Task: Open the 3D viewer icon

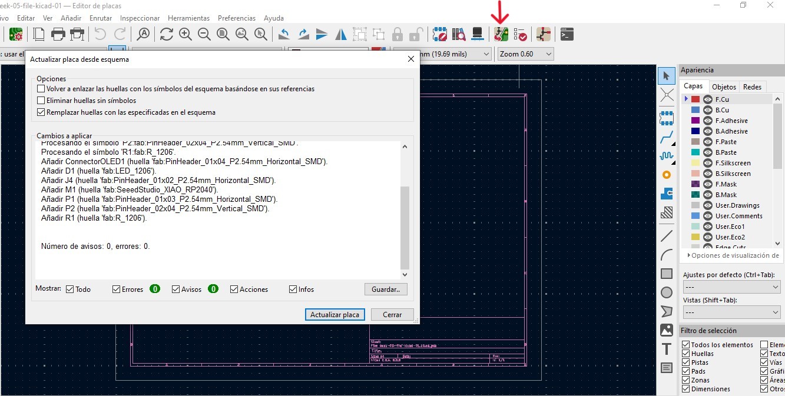Action: [478, 34]
